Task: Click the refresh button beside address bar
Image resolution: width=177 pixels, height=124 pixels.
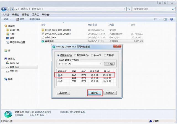Action: (x=129, y=9)
